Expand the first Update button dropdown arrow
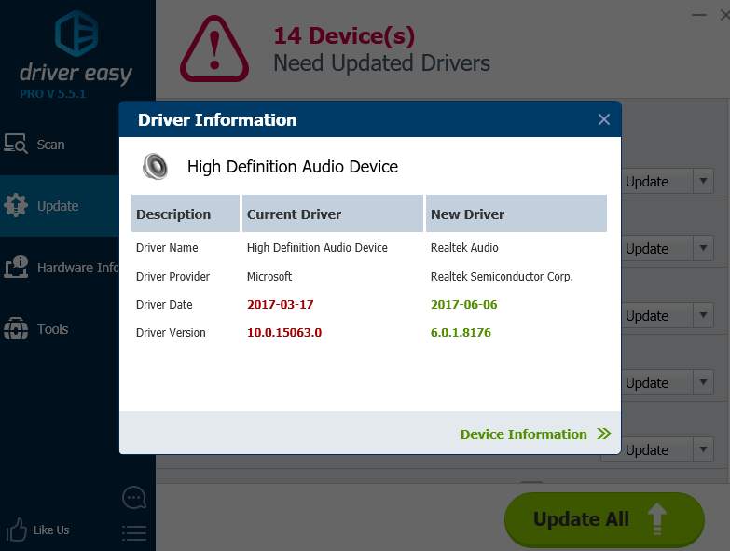Image resolution: width=730 pixels, height=551 pixels. pos(703,181)
